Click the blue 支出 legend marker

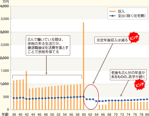coord(112,16)
